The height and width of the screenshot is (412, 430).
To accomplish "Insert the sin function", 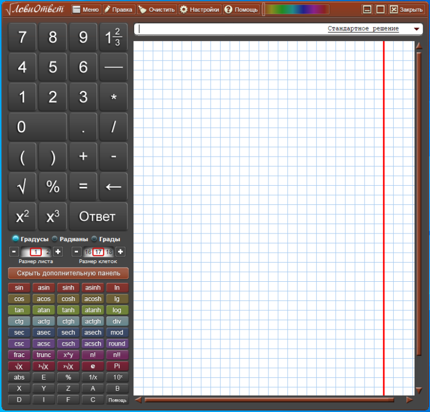I will (19, 287).
